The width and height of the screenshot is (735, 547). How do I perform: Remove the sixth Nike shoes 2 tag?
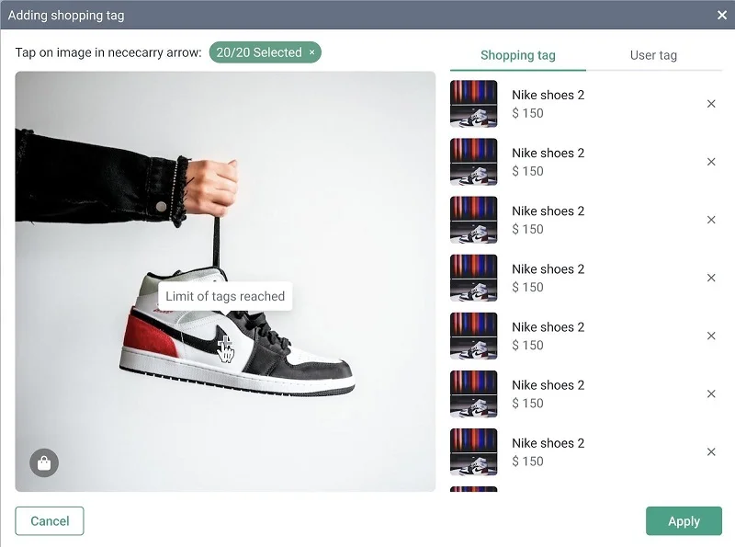[x=711, y=393]
